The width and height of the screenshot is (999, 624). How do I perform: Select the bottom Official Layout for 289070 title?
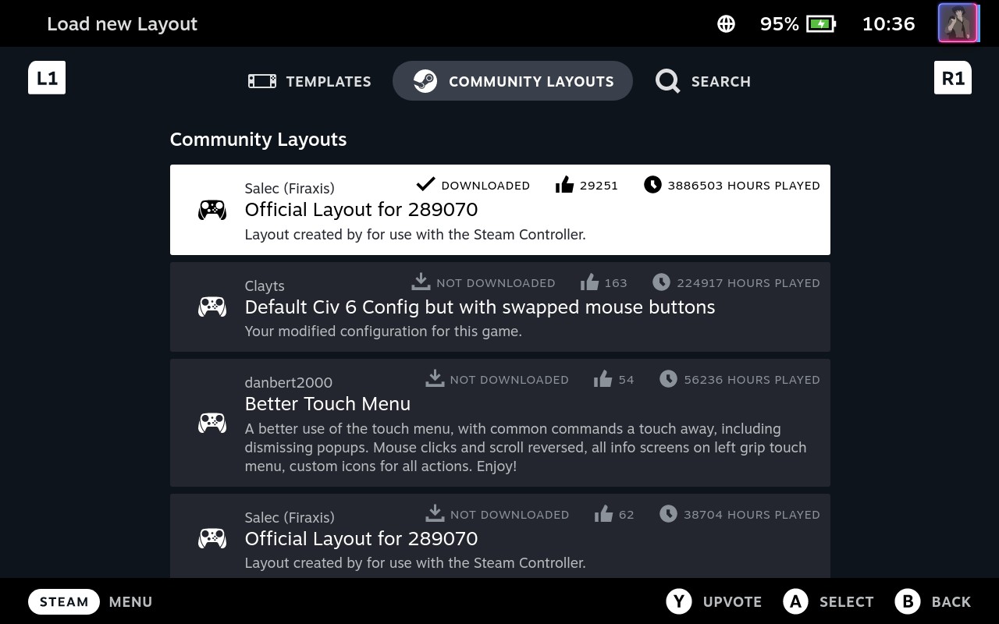coord(361,539)
